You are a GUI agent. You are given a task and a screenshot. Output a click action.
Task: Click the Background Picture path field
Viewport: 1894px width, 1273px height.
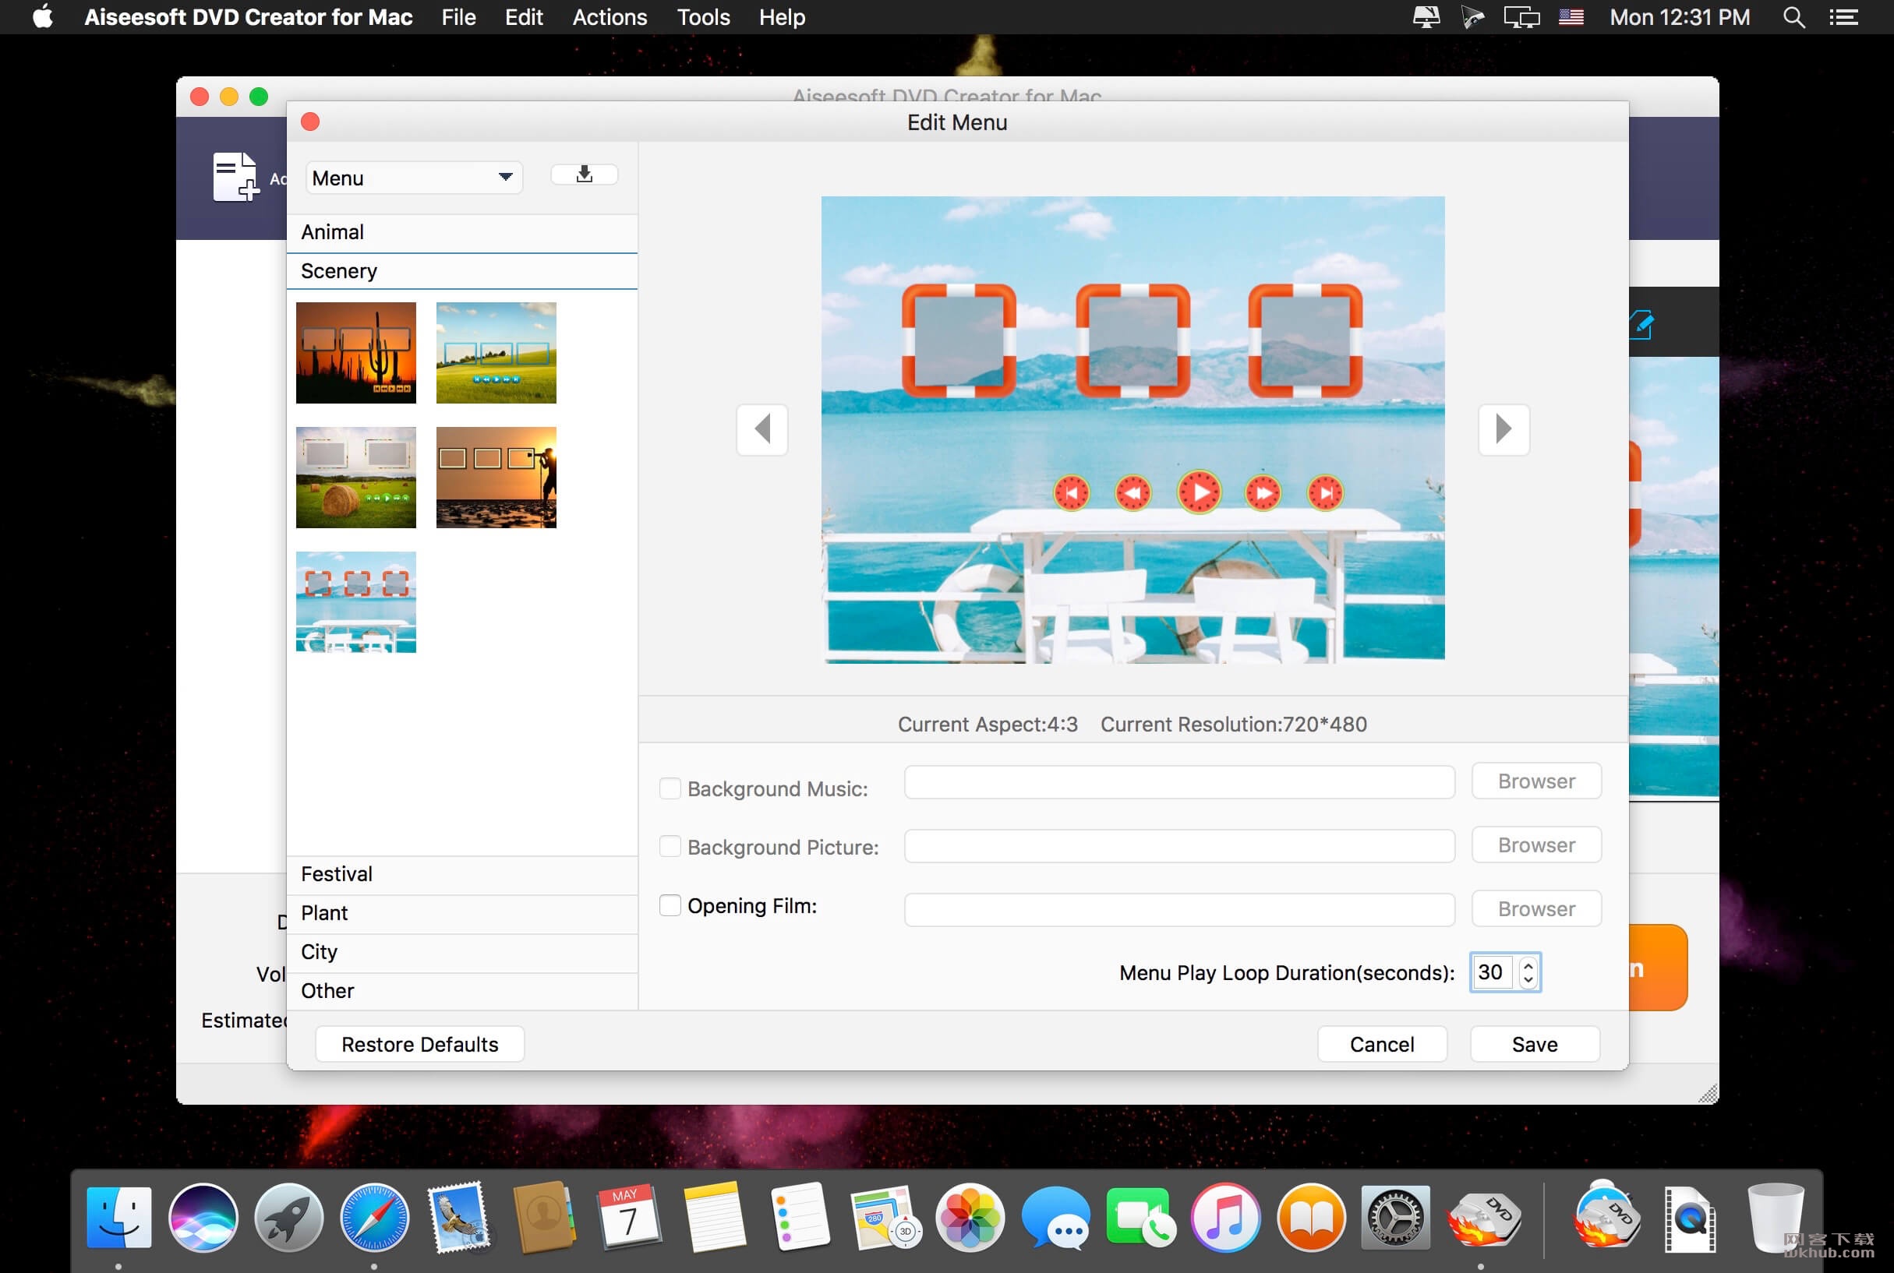click(x=1179, y=846)
